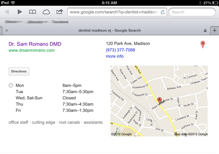Select address text 120 Park Ave, Madison
This screenshot has width=219, height=154.
(x=128, y=43)
